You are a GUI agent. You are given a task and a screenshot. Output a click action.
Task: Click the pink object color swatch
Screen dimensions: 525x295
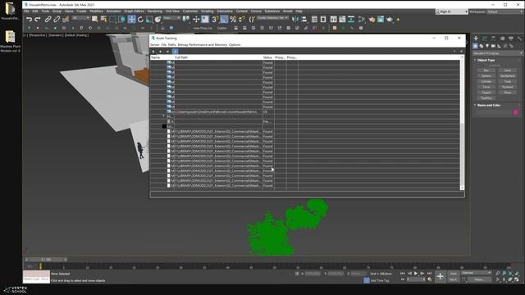(516, 112)
